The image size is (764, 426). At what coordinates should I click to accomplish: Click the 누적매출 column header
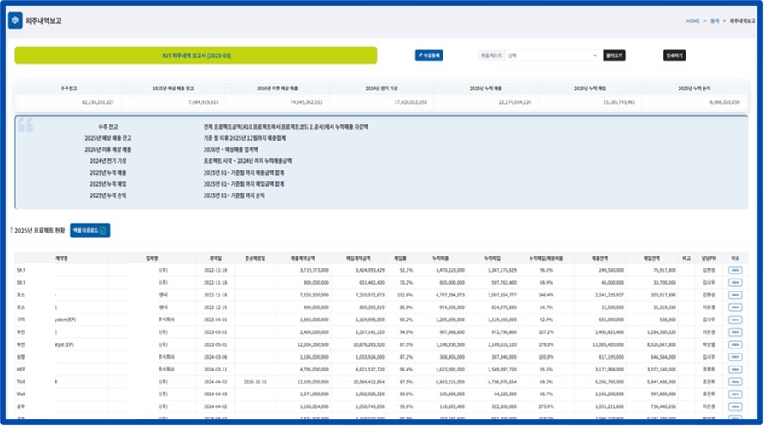(x=441, y=256)
